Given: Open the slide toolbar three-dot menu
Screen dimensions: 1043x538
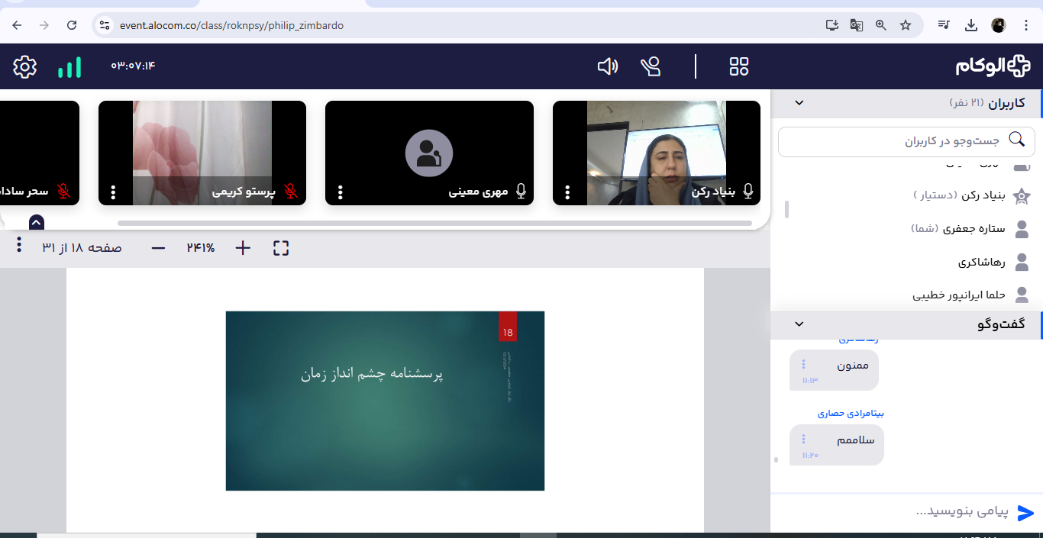Looking at the screenshot, I should pos(19,246).
